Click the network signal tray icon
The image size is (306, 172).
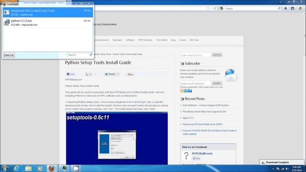(283, 169)
